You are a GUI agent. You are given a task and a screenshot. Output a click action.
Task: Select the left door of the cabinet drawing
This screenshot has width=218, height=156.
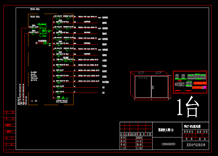pos(143,87)
